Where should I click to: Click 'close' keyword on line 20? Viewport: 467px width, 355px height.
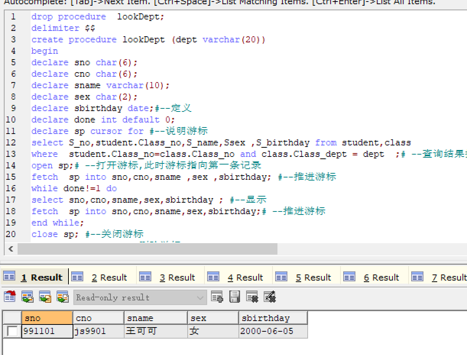point(45,234)
